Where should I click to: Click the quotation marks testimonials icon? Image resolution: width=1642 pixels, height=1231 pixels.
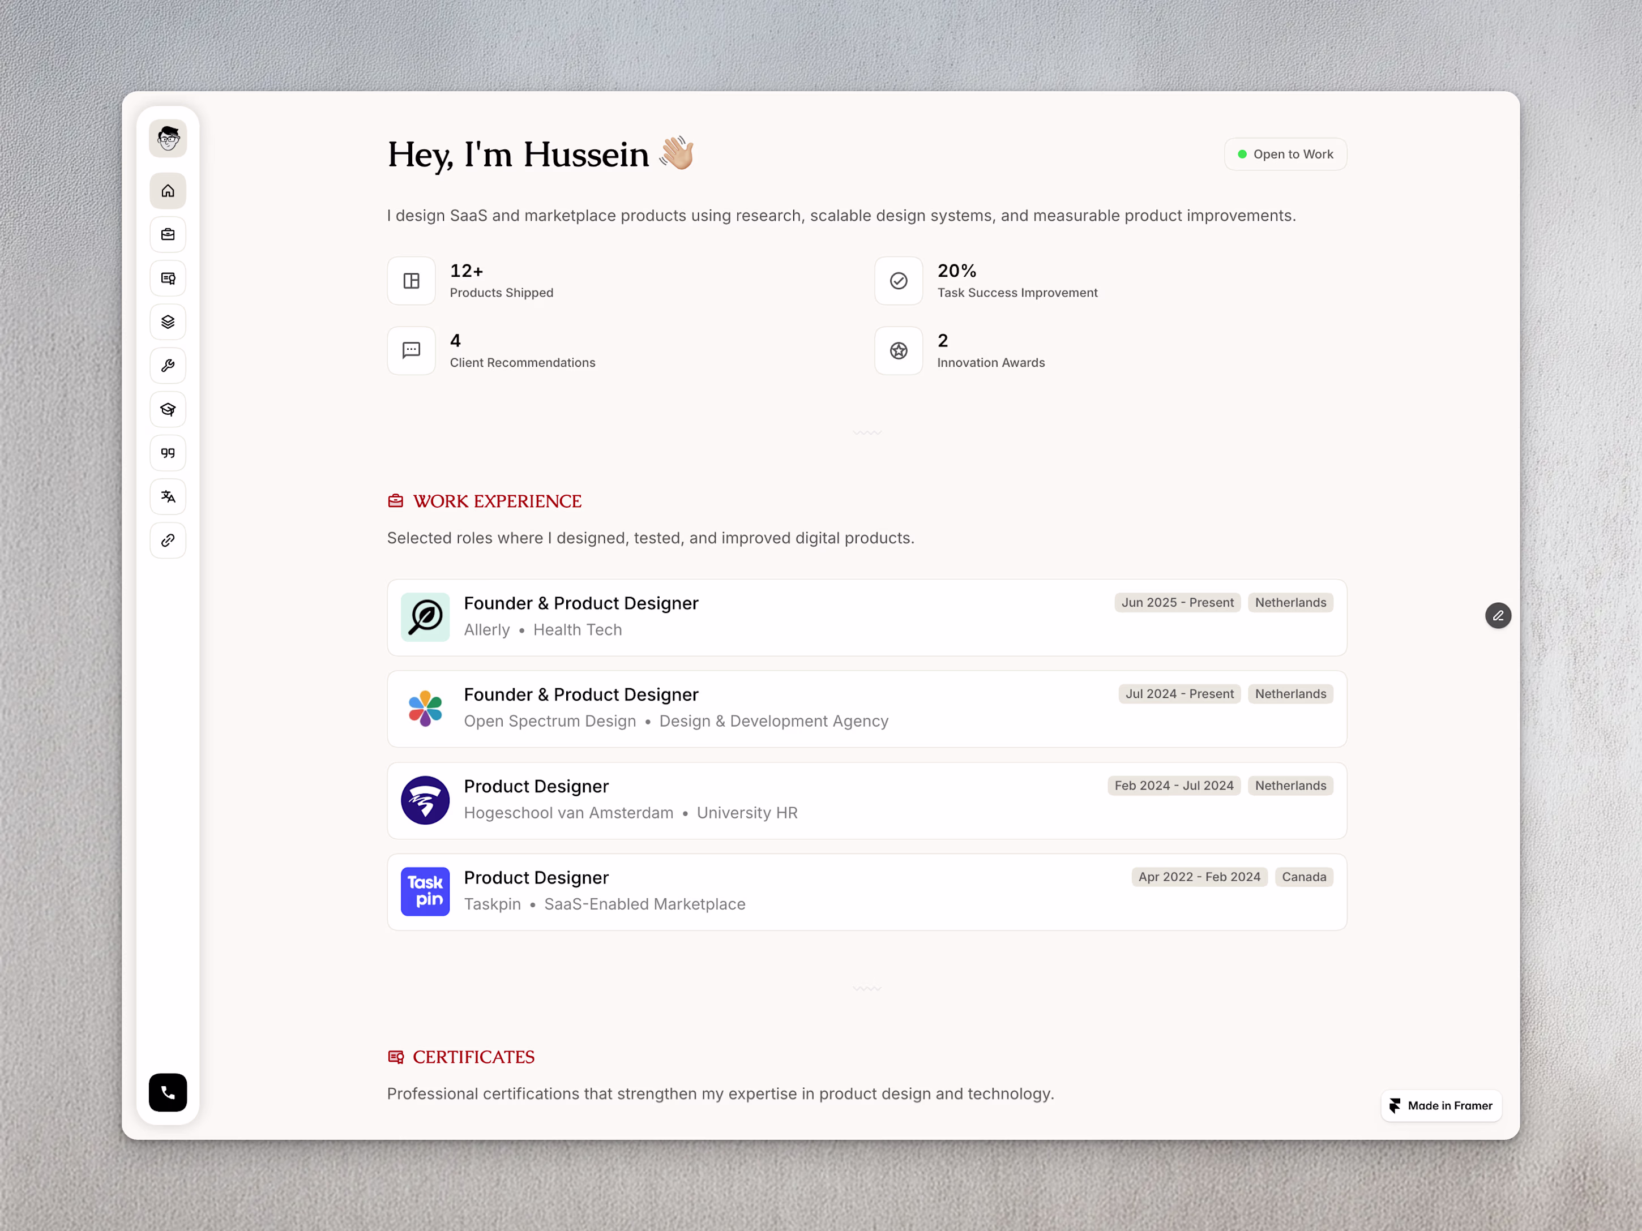pos(168,453)
